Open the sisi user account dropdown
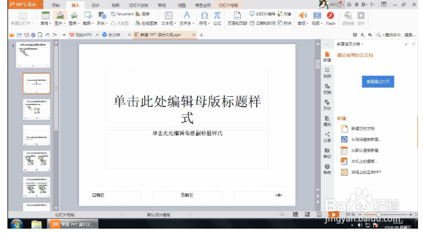 tap(343, 4)
